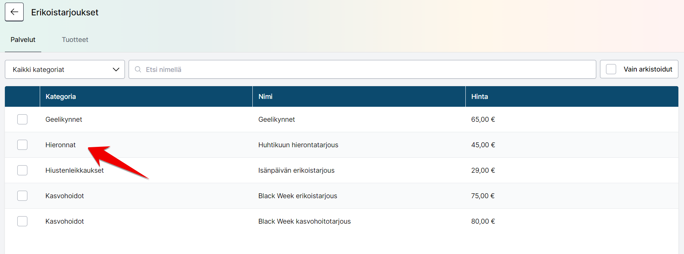Click the 65,00 € Geelikynnet price

pyautogui.click(x=483, y=120)
